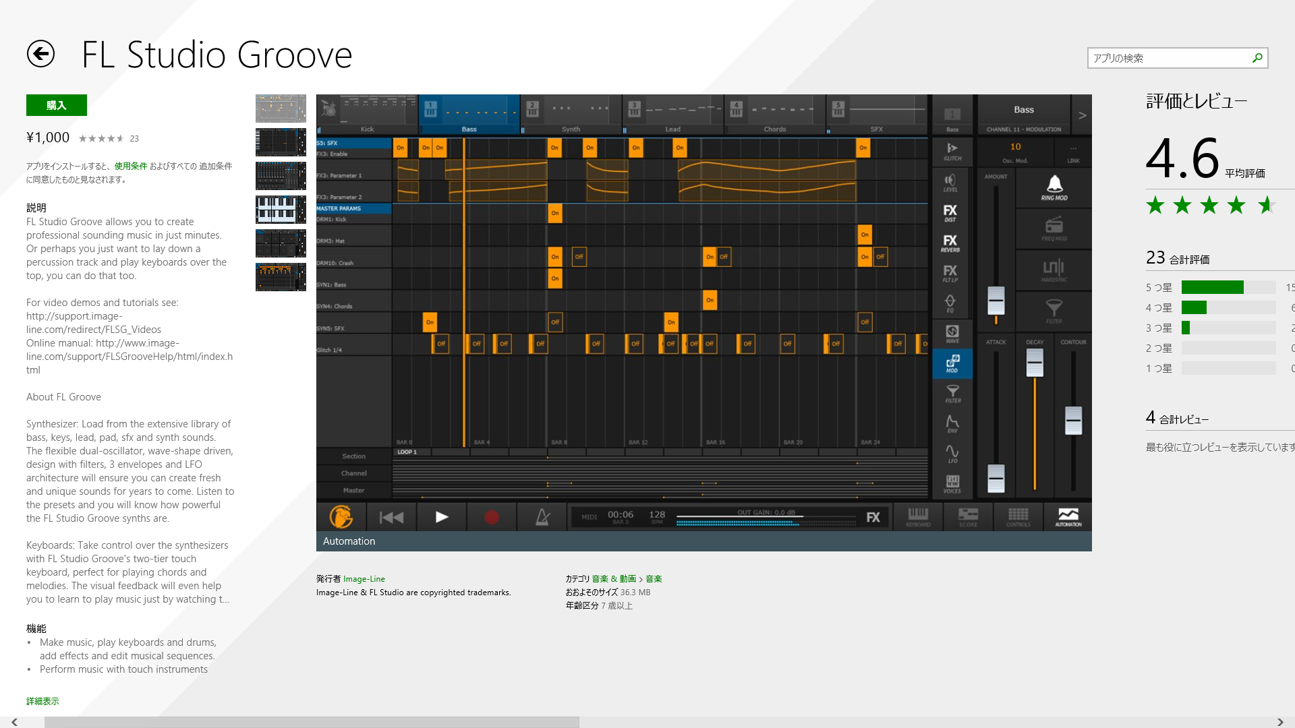Click the 128 BPM tempo display
Viewport: 1295px width, 728px height.
[657, 517]
